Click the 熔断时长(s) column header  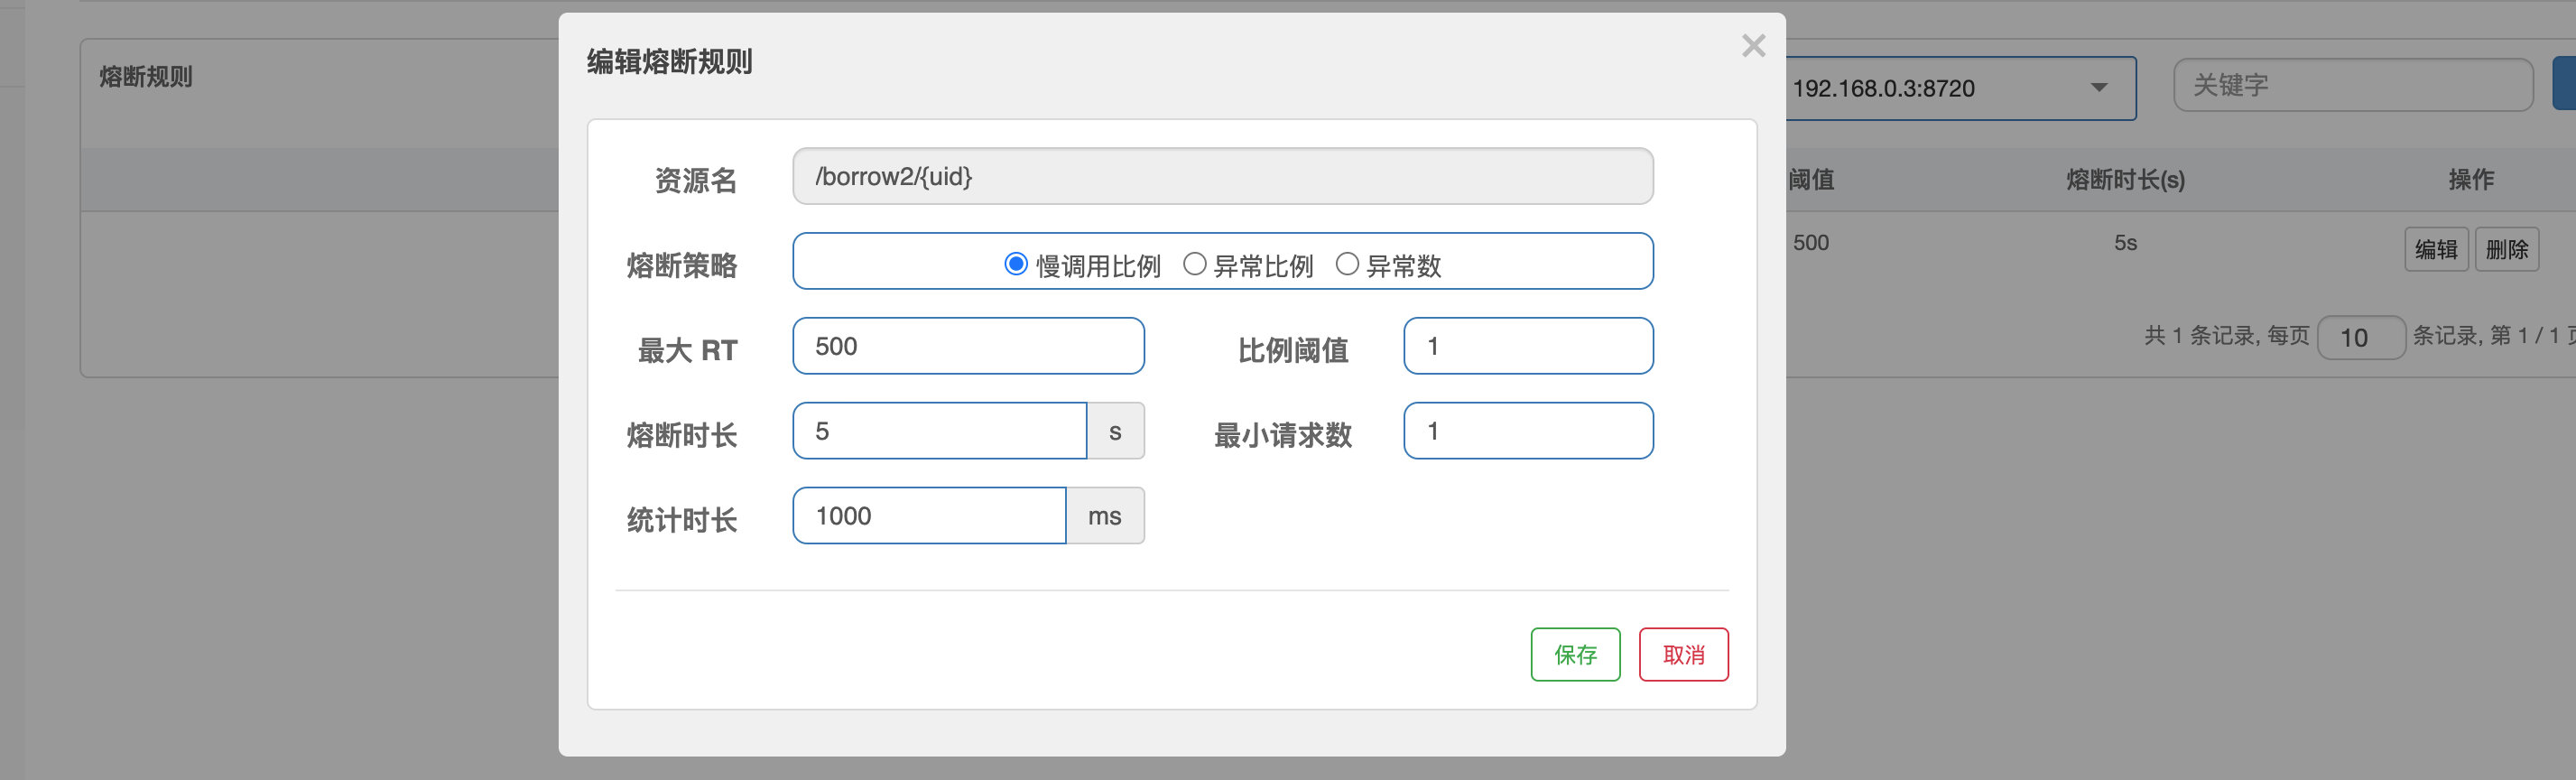[2125, 180]
